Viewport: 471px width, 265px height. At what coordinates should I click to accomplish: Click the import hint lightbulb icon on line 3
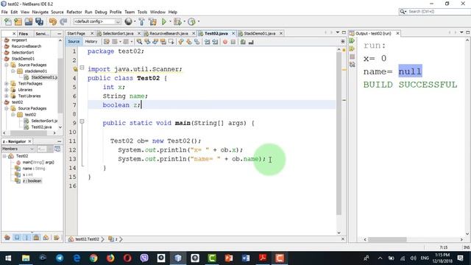pyautogui.click(x=75, y=69)
